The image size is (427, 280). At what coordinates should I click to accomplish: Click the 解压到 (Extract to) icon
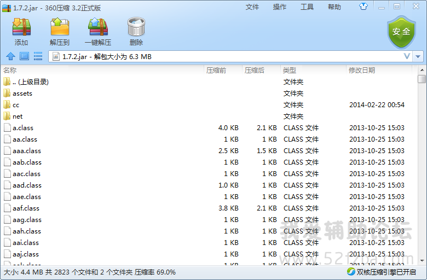tap(60, 27)
